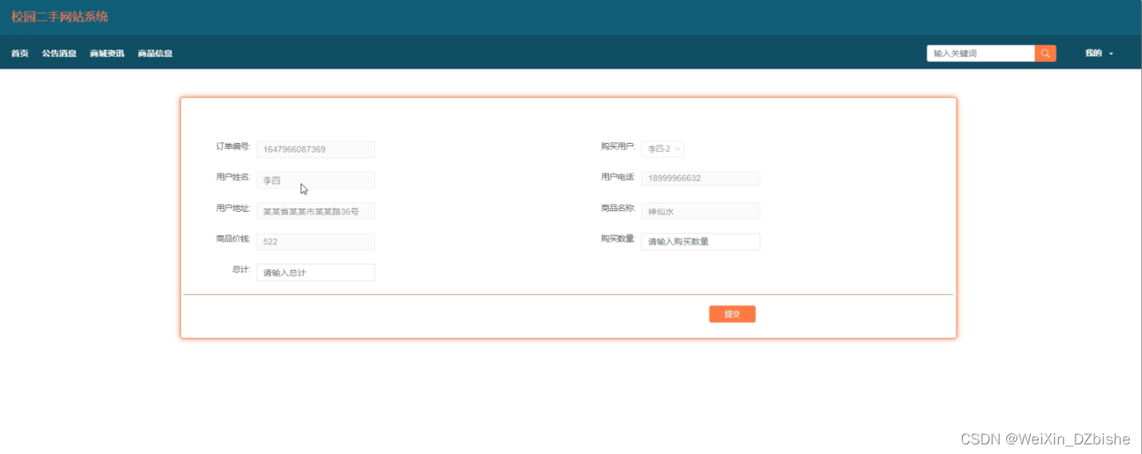The image size is (1142, 454).
Task: Click the 用户姓名 field containing 李四
Action: click(x=316, y=180)
